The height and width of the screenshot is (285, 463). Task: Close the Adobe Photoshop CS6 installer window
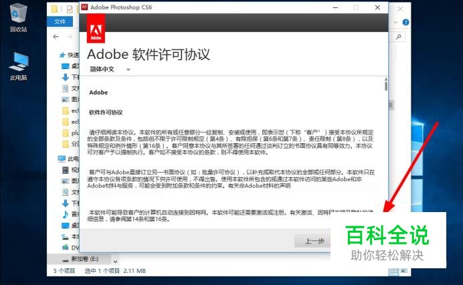(x=377, y=7)
